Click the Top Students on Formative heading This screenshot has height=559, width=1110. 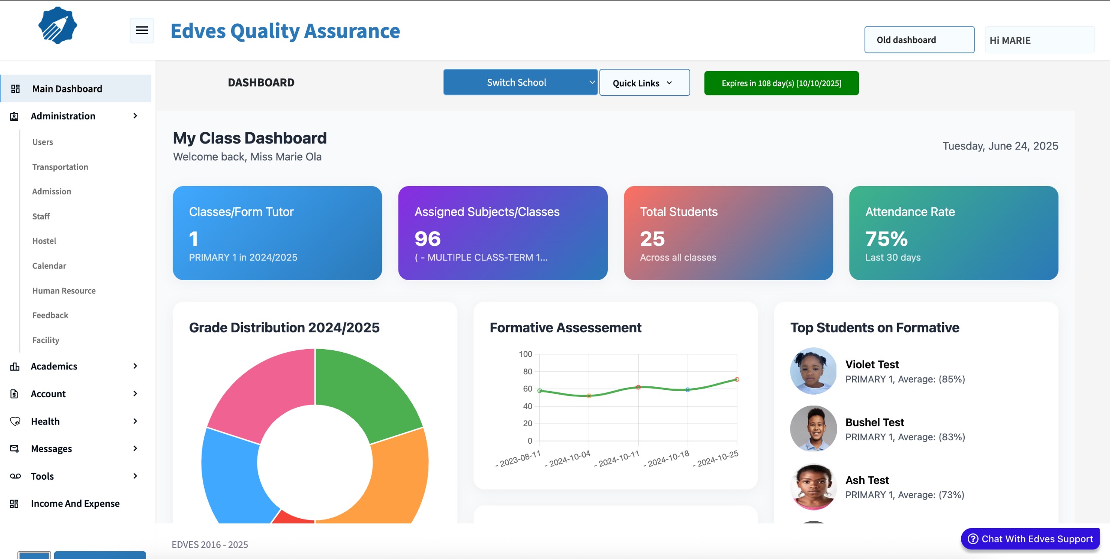pyautogui.click(x=875, y=327)
